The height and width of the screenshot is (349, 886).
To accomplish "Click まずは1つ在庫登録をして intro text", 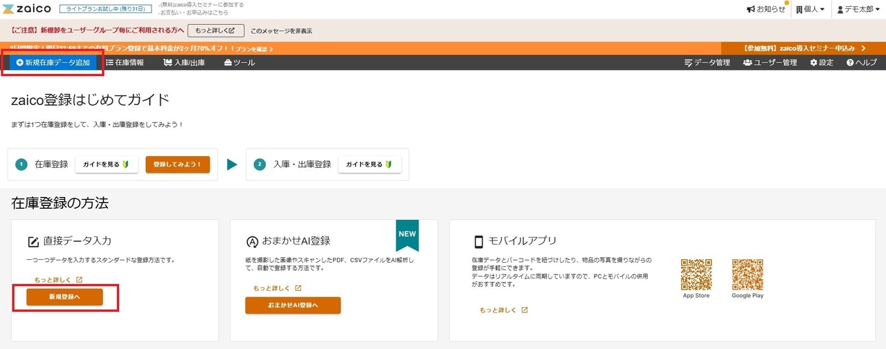I will click(97, 124).
